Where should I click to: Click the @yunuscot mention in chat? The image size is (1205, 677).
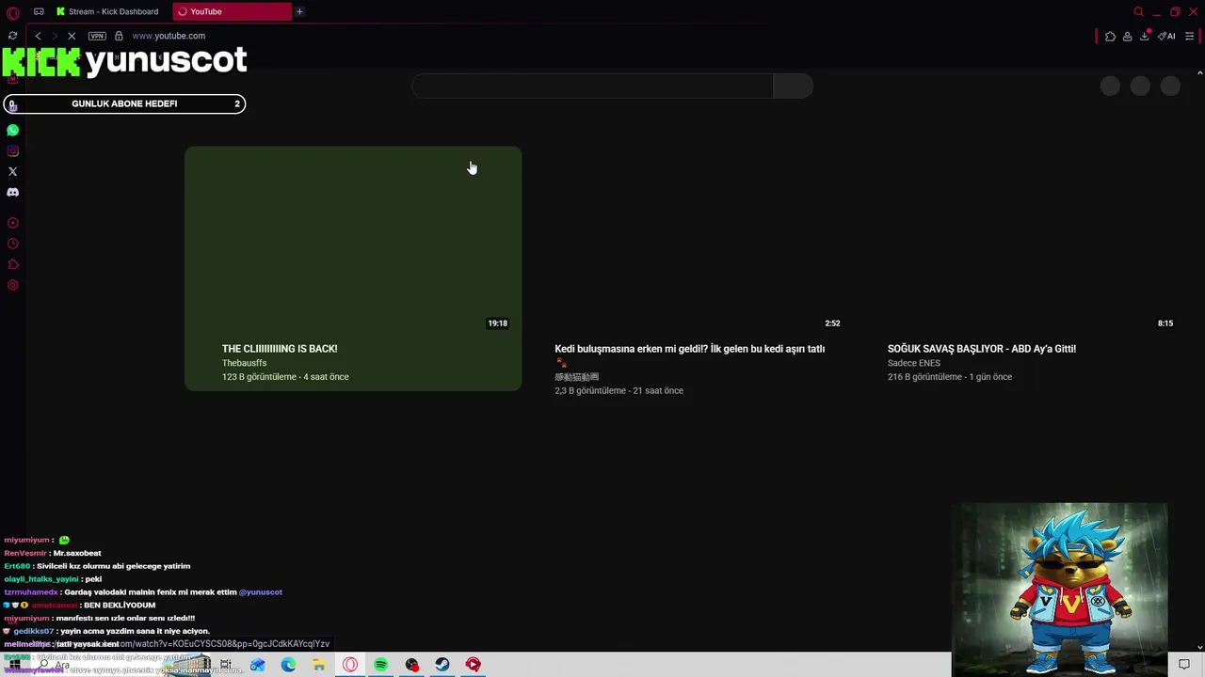coord(261,592)
